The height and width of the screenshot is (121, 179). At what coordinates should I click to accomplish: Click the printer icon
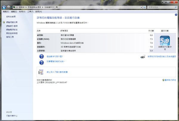pos(143,56)
